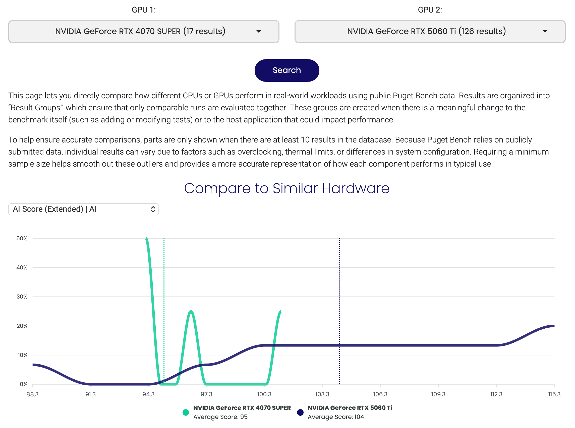575x428 pixels.
Task: Open the GPU 2 dropdown
Action: [430, 32]
